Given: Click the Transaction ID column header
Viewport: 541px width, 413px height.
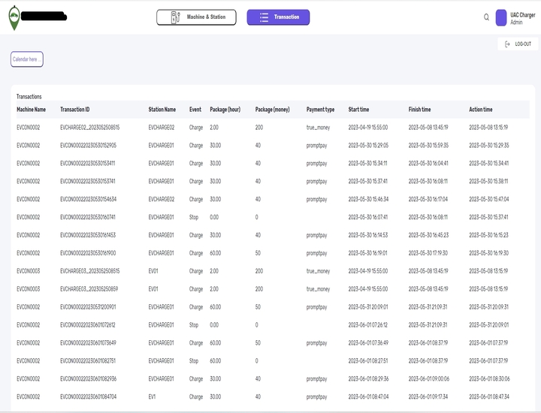Looking at the screenshot, I should pos(75,110).
